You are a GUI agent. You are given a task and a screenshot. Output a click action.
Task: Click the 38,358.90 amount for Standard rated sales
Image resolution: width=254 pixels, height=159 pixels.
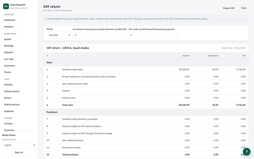184,69
